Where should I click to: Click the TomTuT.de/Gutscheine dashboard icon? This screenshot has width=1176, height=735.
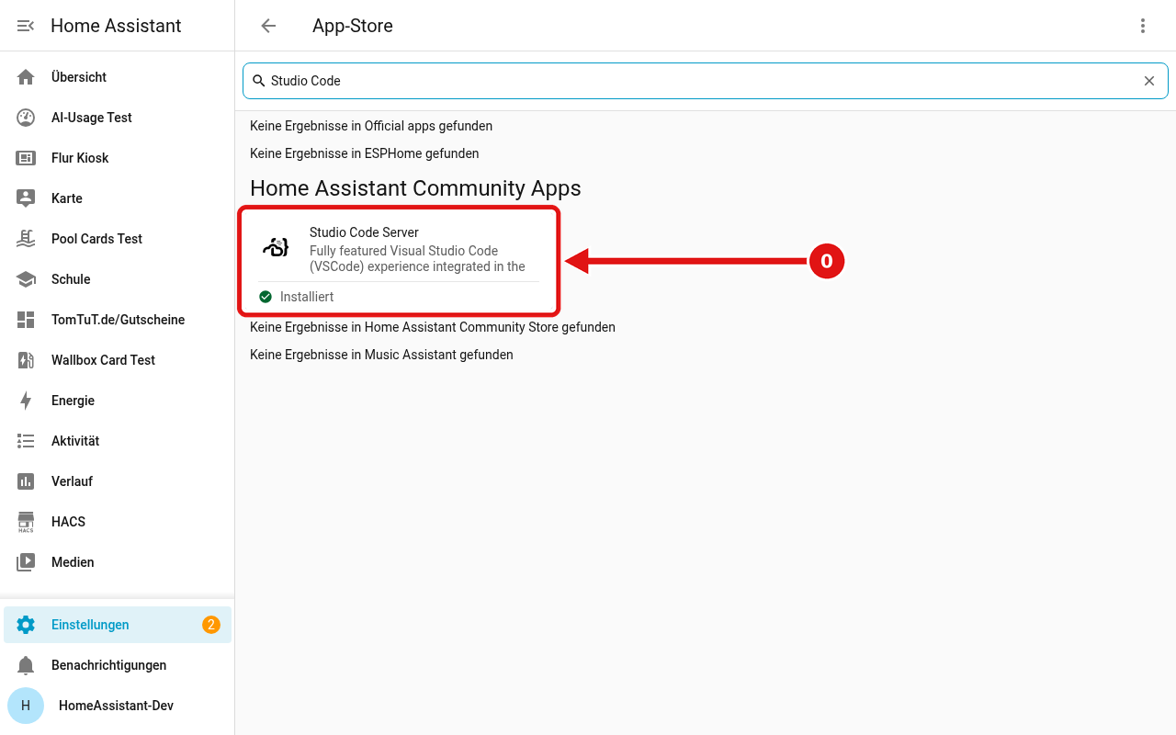coord(26,320)
